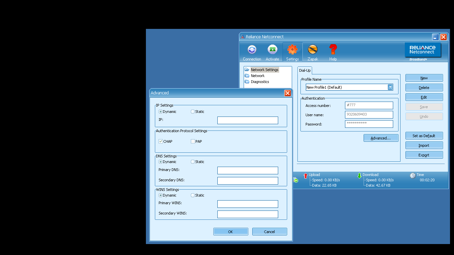
Task: Click the green Download arrow icon
Action: pos(359,176)
